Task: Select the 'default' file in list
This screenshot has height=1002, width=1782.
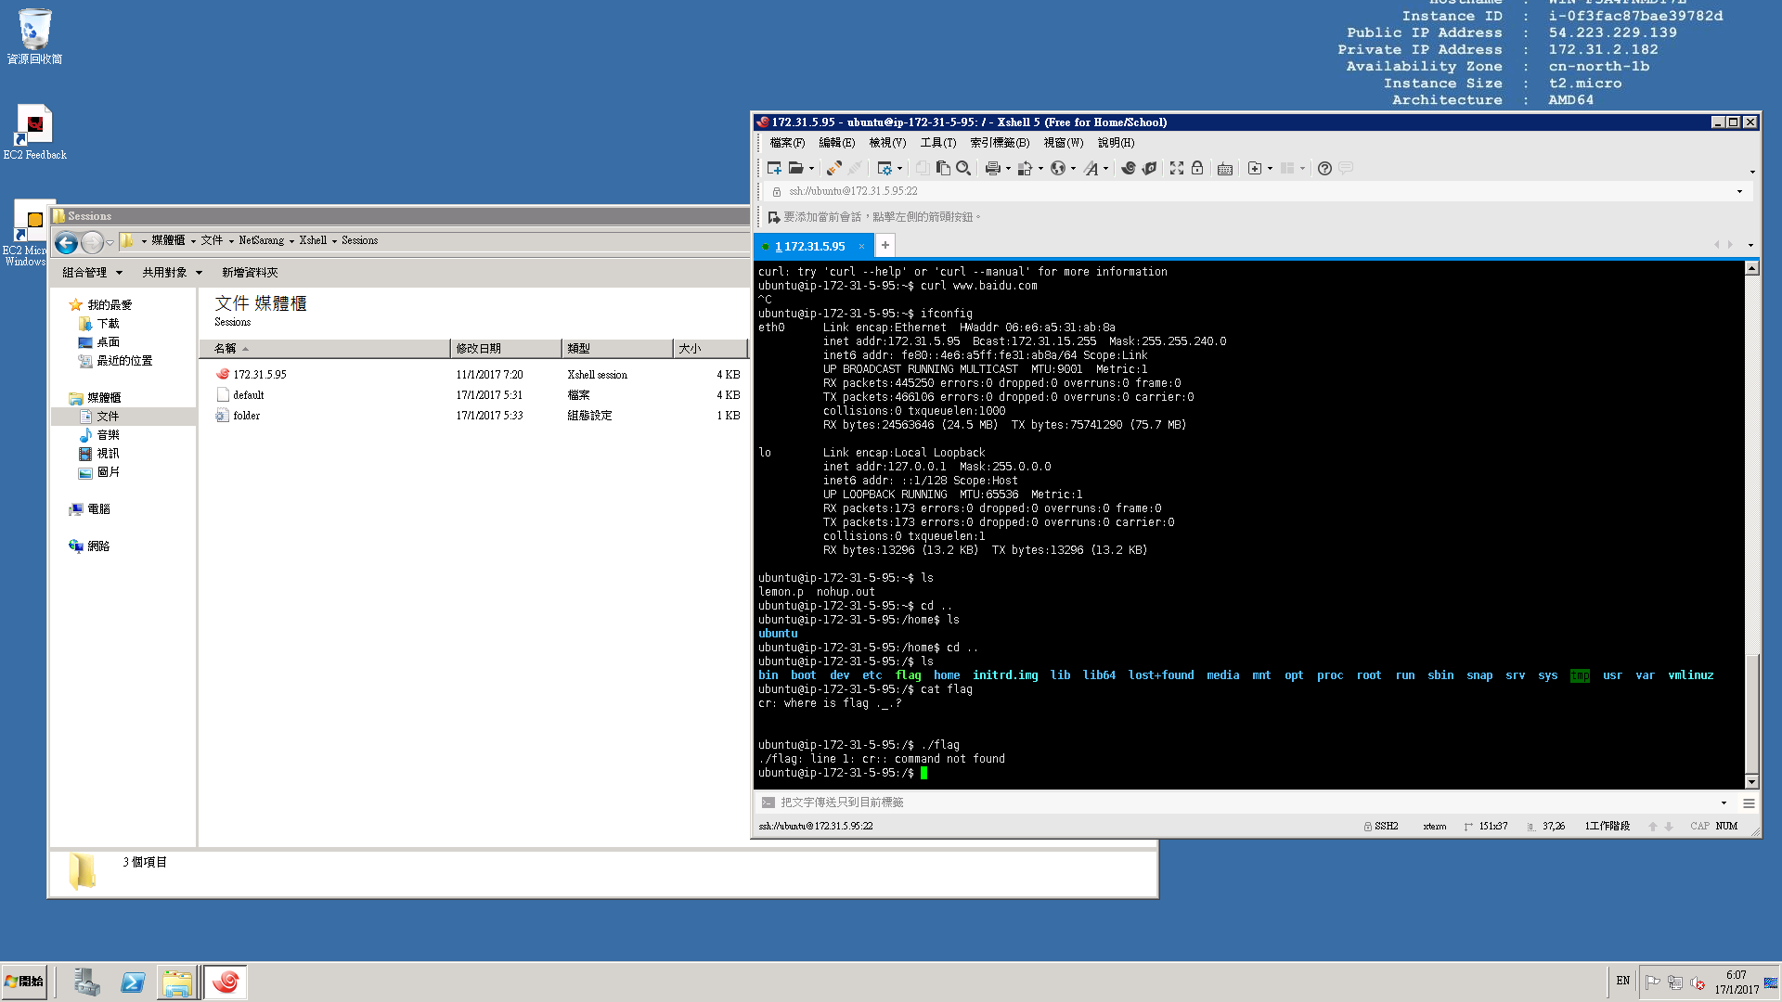Action: point(248,395)
